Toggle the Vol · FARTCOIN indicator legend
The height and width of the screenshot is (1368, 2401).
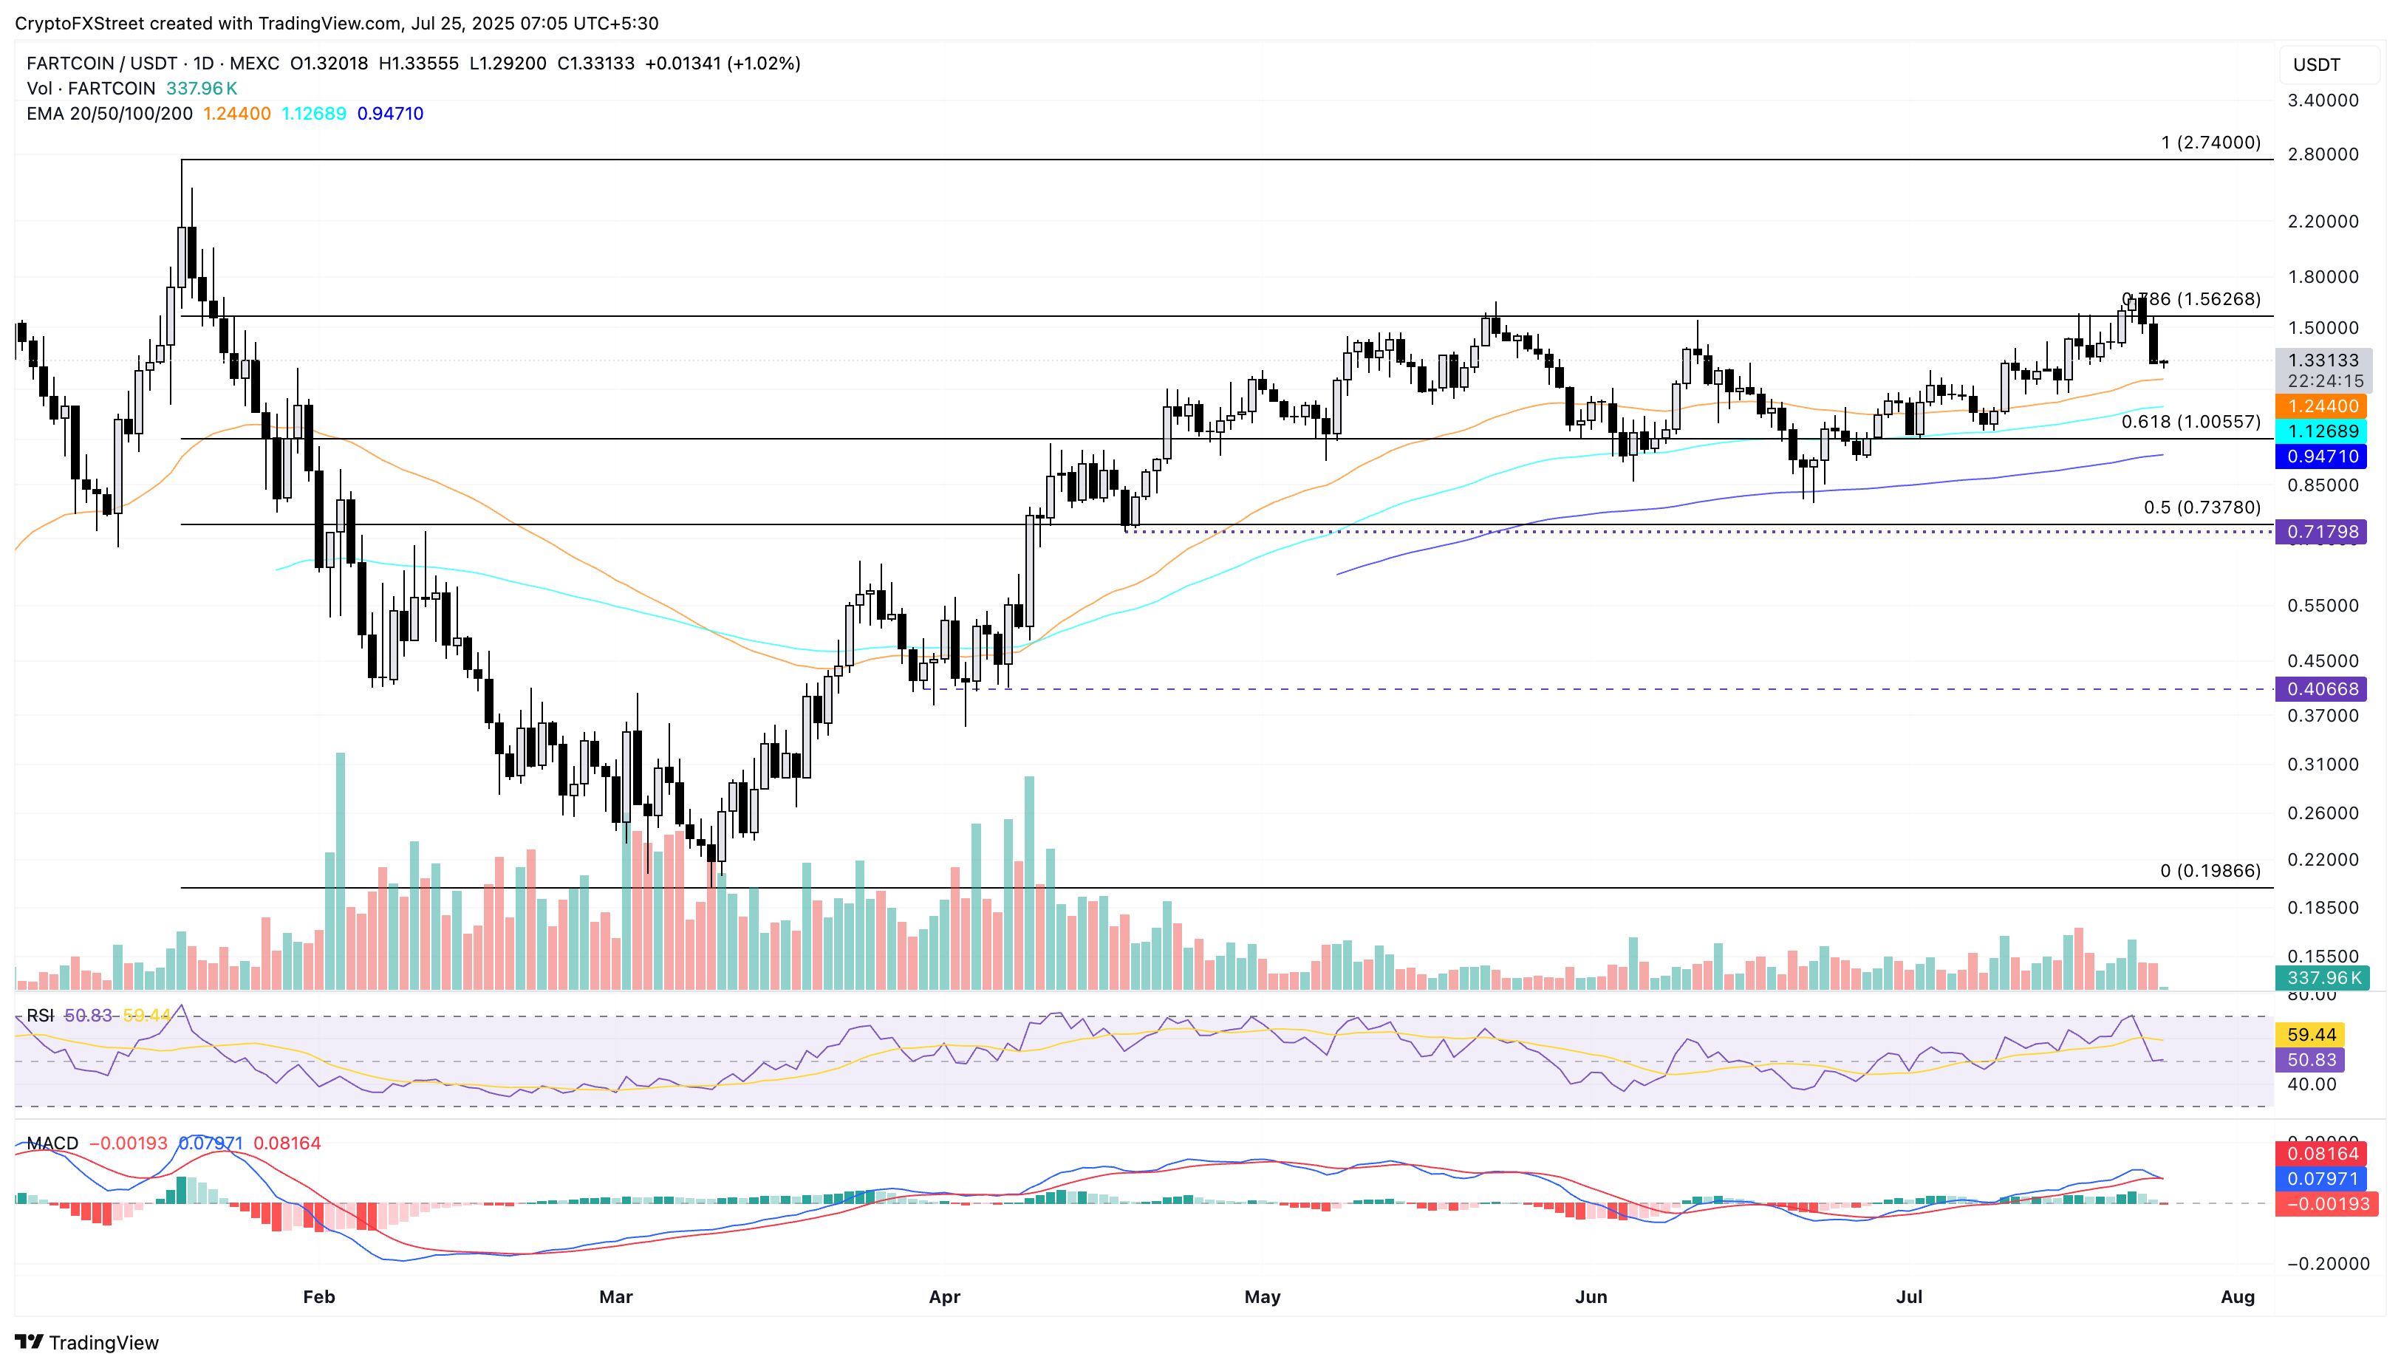point(91,89)
